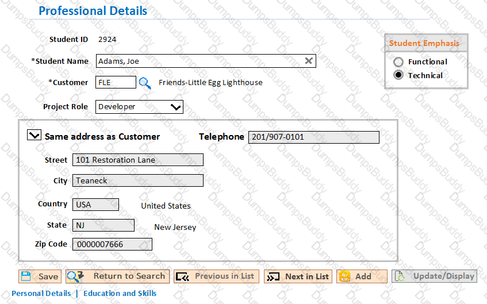487x304 pixels.
Task: Click the Next in List arrow icon
Action: pos(273,276)
